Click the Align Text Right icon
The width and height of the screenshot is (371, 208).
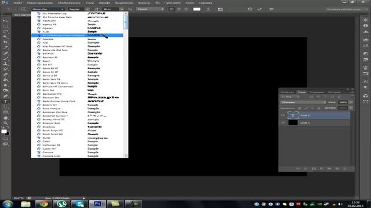186,9
